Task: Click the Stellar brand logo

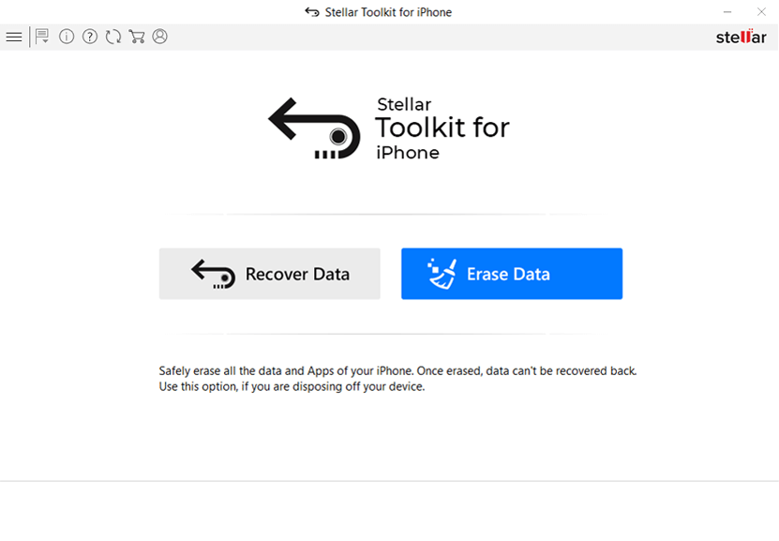Action: pos(741,37)
